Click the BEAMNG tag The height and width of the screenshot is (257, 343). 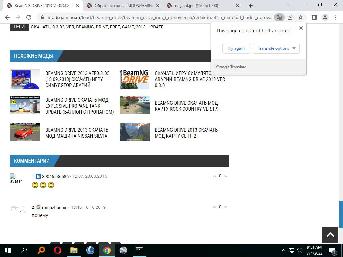point(85,27)
